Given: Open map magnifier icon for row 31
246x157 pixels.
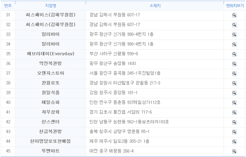Looking at the screenshot, I should 234,15.
